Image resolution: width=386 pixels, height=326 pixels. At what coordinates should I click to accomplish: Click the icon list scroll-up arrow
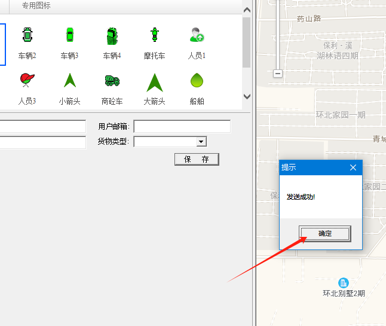(x=247, y=10)
